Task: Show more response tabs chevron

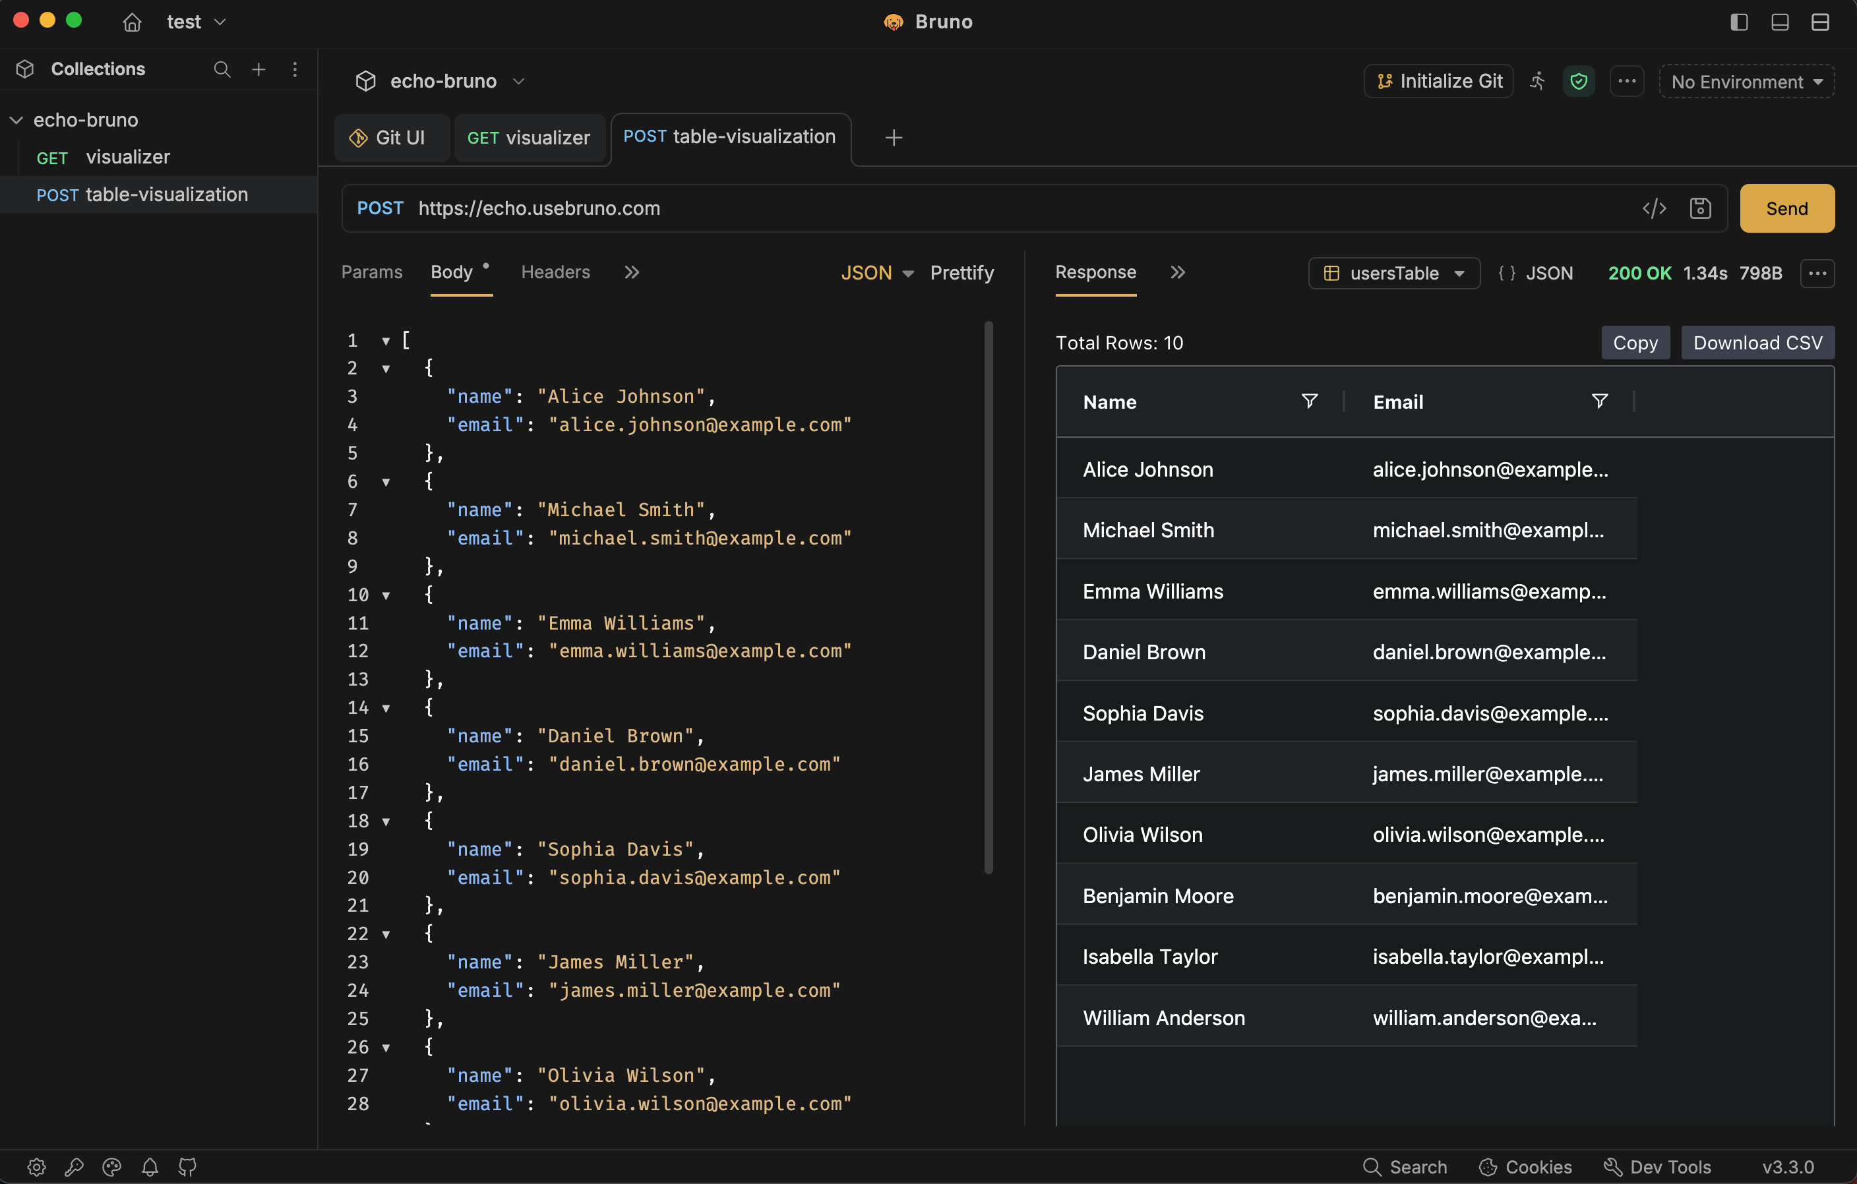Action: pos(1178,272)
